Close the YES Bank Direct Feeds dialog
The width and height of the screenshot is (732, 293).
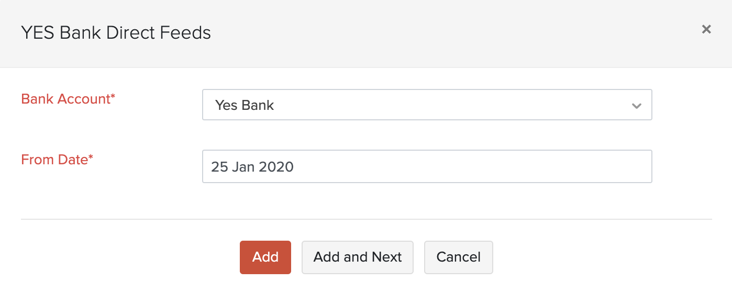click(706, 29)
